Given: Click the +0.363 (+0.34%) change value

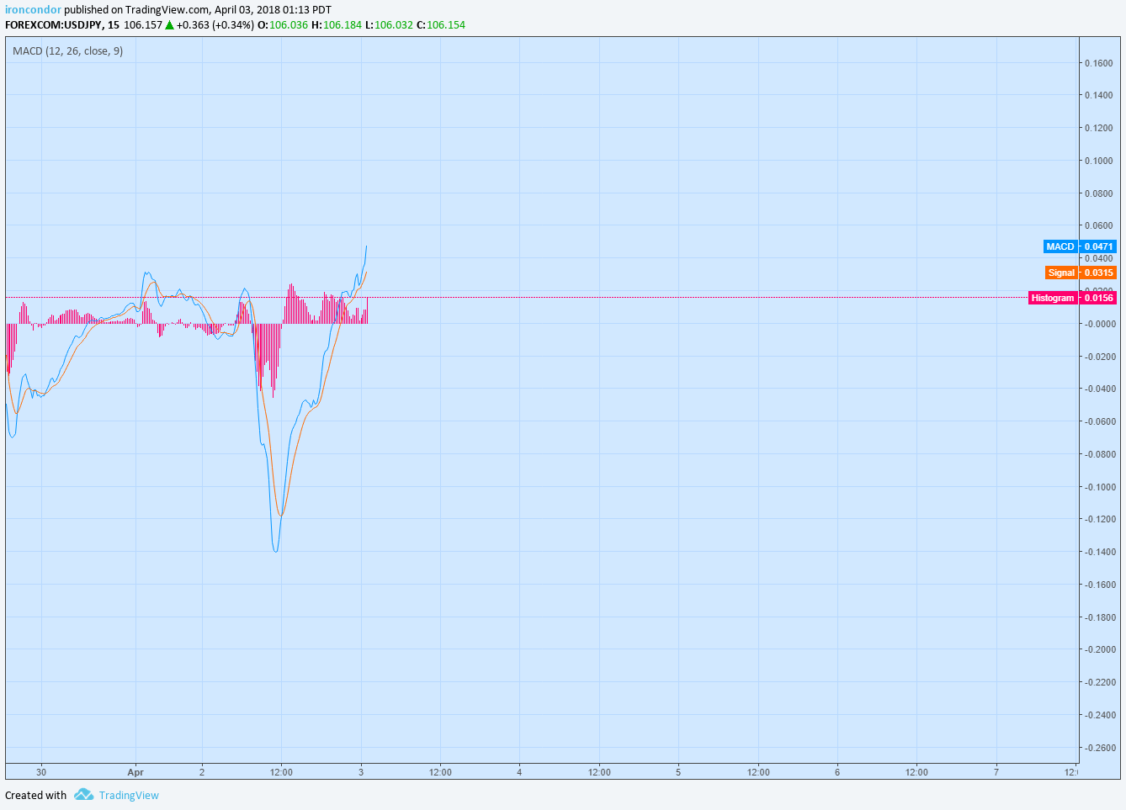Looking at the screenshot, I should [215, 24].
